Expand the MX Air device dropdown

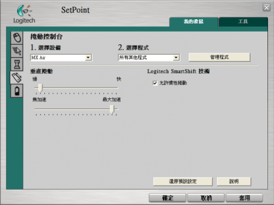(x=88, y=57)
